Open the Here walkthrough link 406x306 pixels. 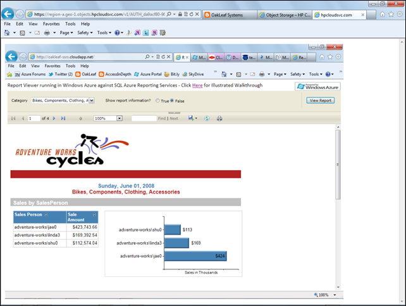[x=197, y=85]
